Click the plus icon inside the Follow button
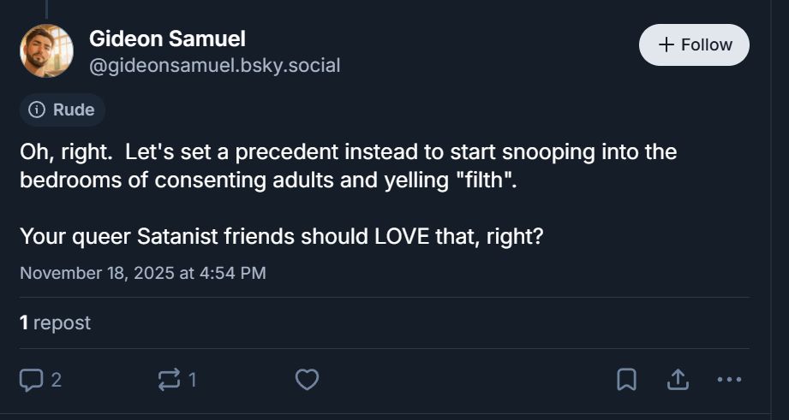Viewport: 789px width, 420px height. [666, 45]
